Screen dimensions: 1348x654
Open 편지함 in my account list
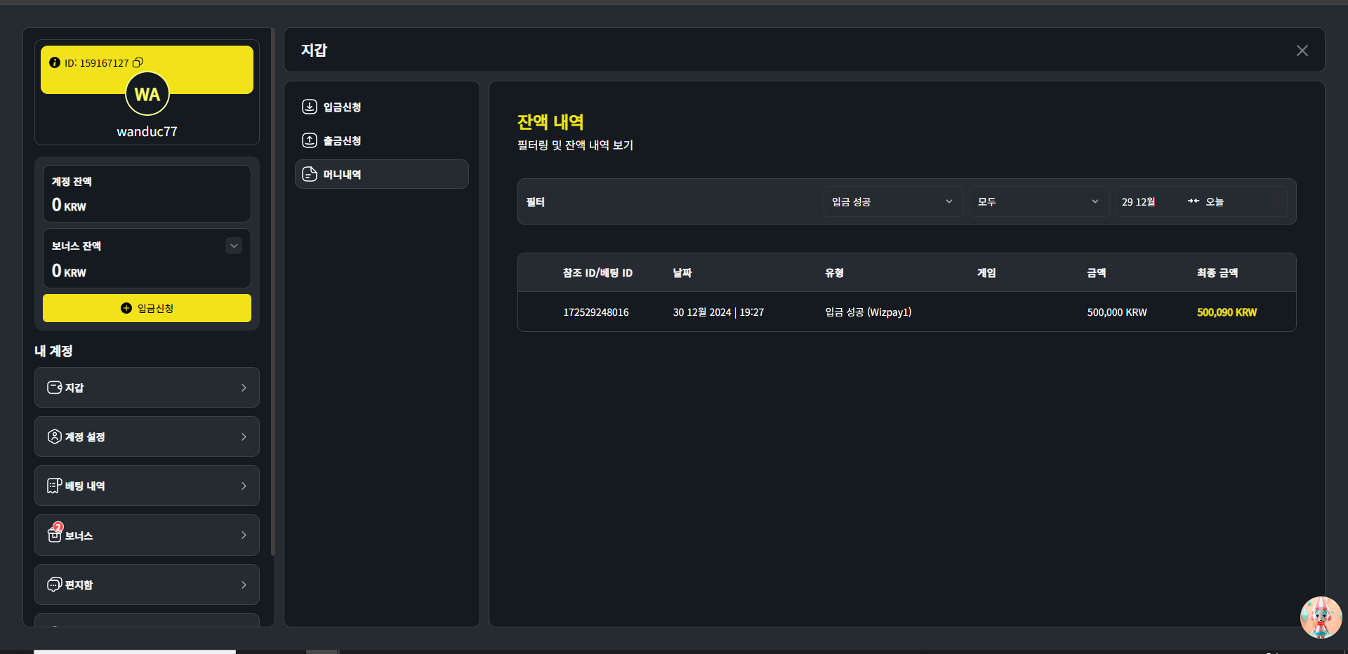click(147, 585)
